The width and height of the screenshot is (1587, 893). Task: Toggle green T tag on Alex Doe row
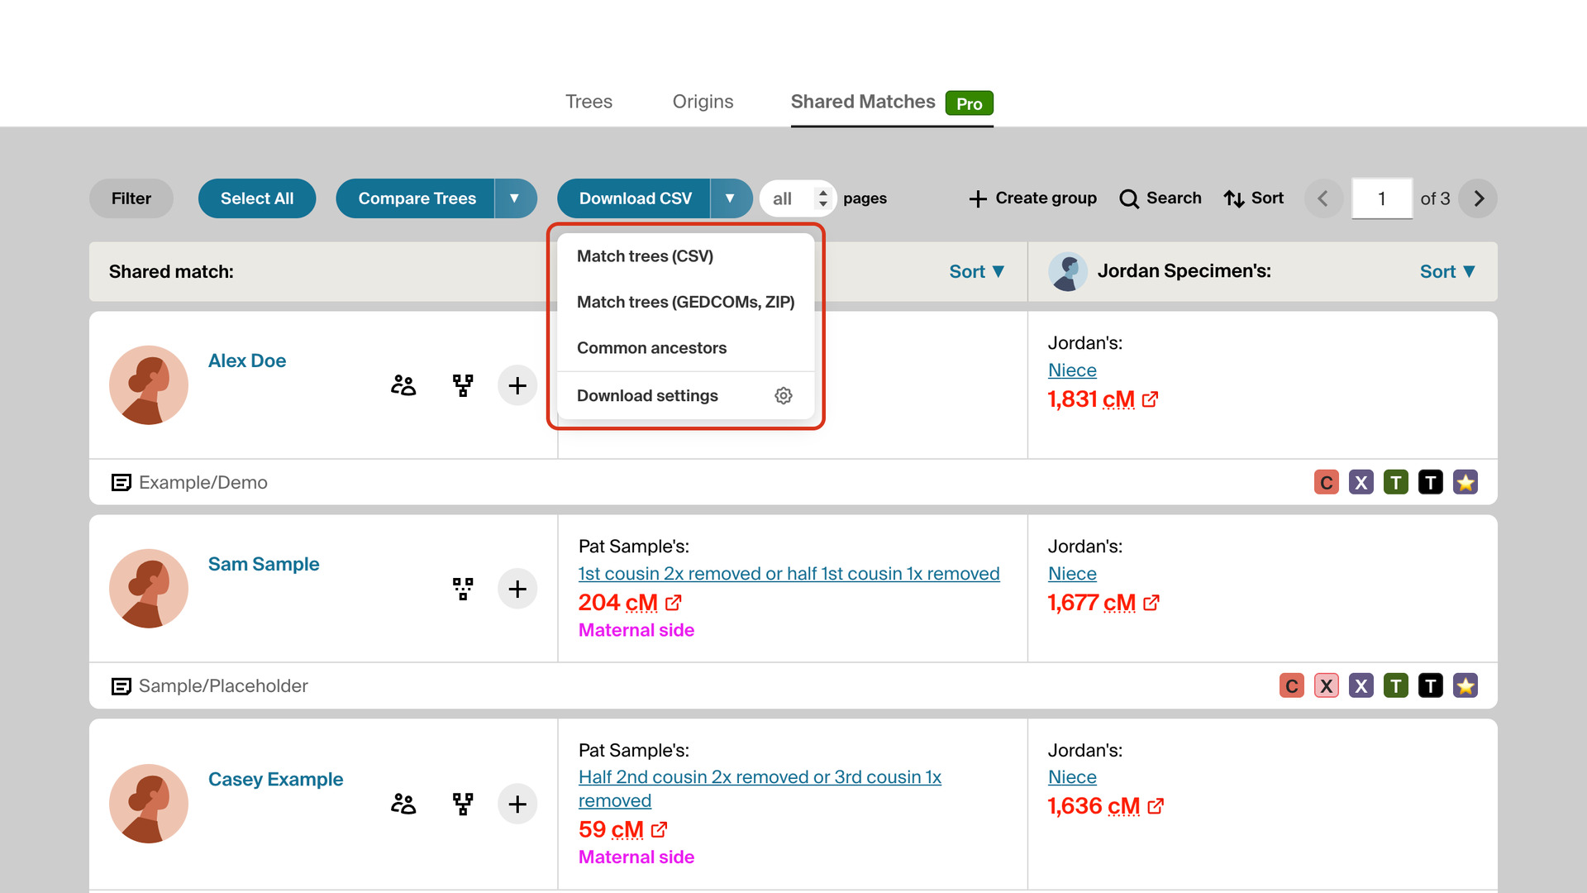(1396, 482)
